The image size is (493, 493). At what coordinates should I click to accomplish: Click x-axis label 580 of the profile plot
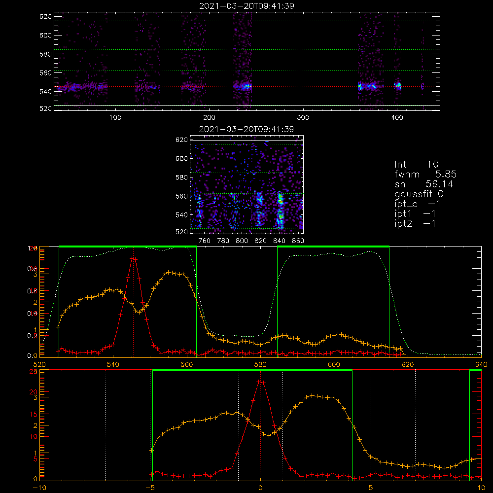tap(260, 364)
